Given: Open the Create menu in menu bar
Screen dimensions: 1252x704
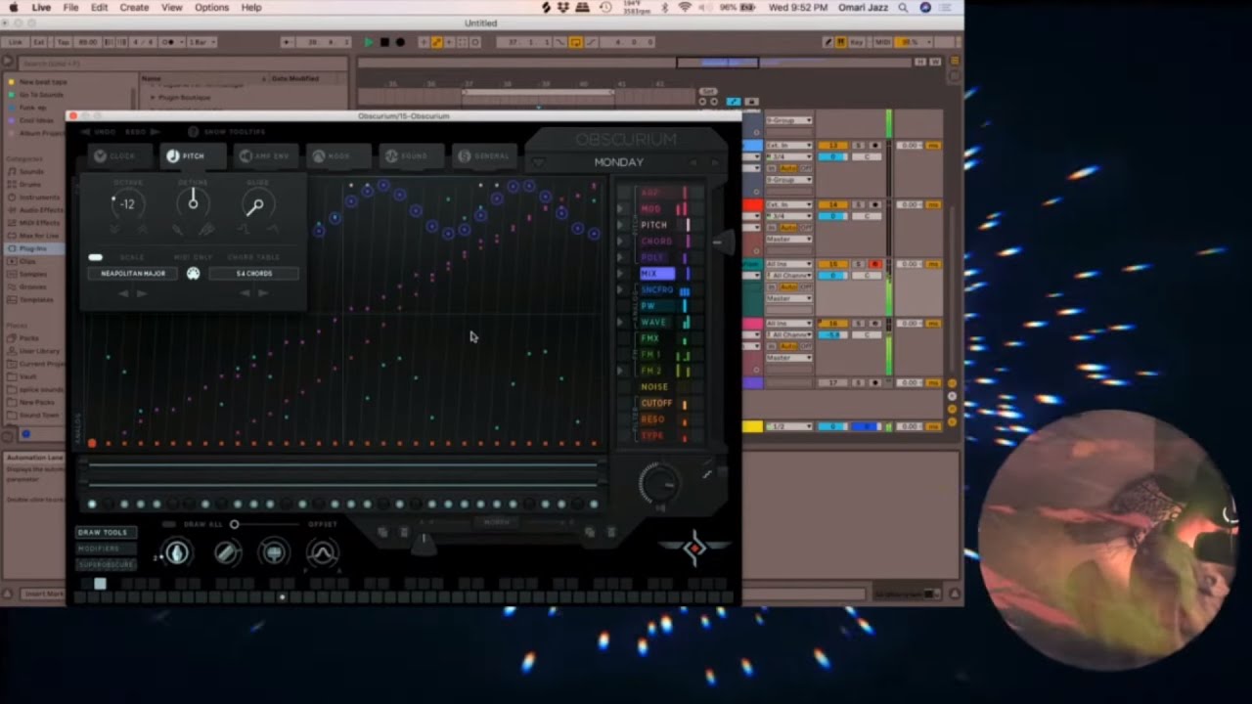Looking at the screenshot, I should 134,7.
